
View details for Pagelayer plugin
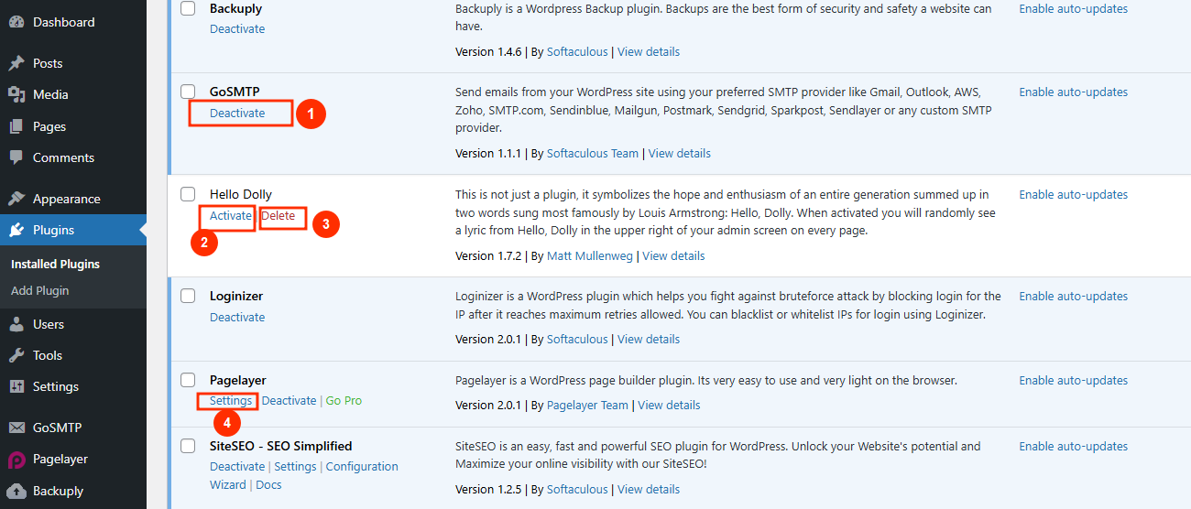[x=669, y=406]
